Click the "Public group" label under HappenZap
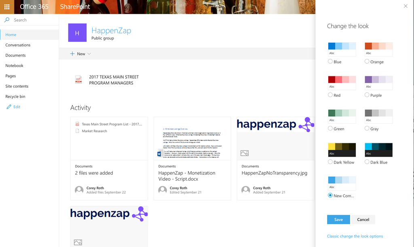The height and width of the screenshot is (247, 414). click(x=103, y=38)
